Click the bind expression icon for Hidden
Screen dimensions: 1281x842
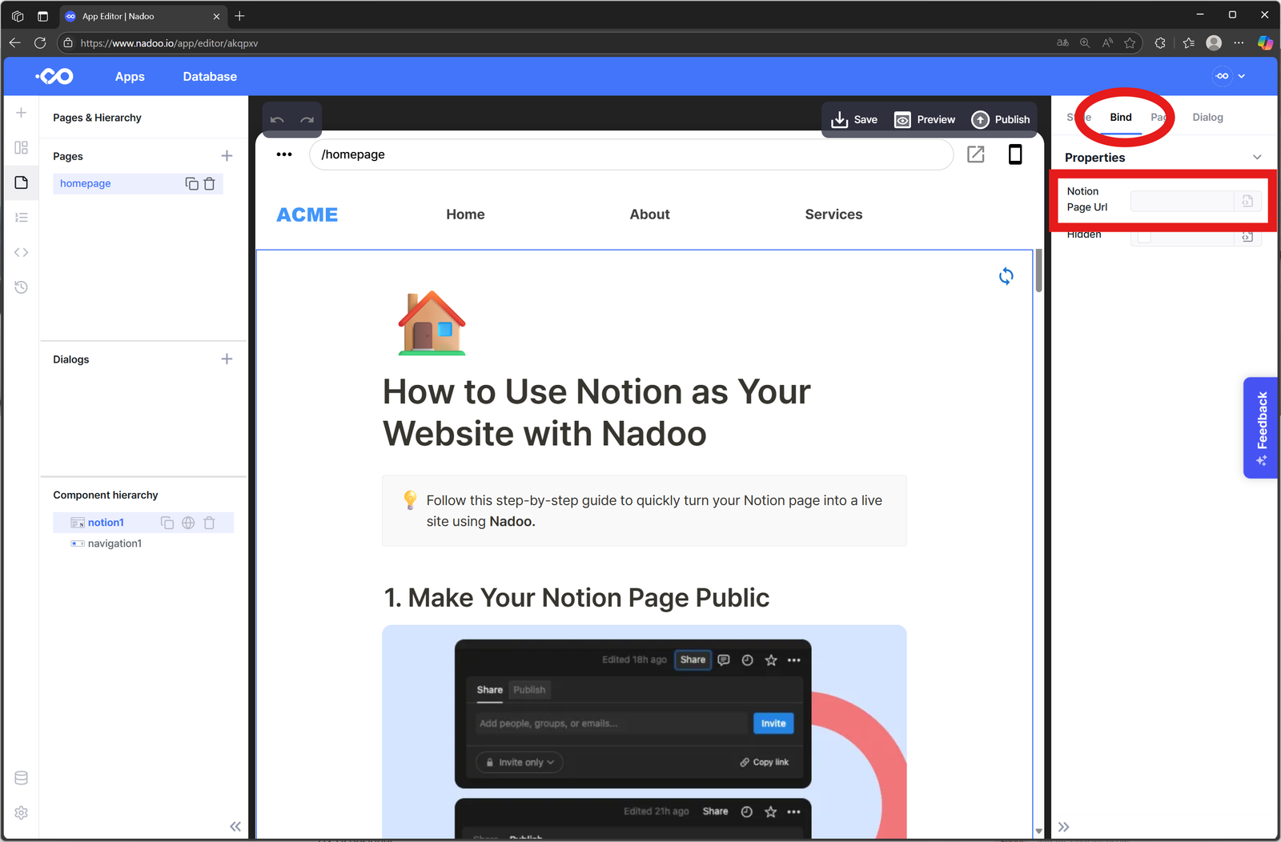1247,236
